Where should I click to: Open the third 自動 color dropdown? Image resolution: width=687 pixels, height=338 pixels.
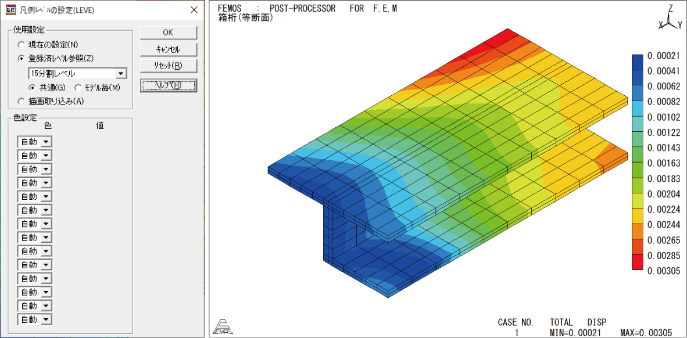(x=47, y=169)
